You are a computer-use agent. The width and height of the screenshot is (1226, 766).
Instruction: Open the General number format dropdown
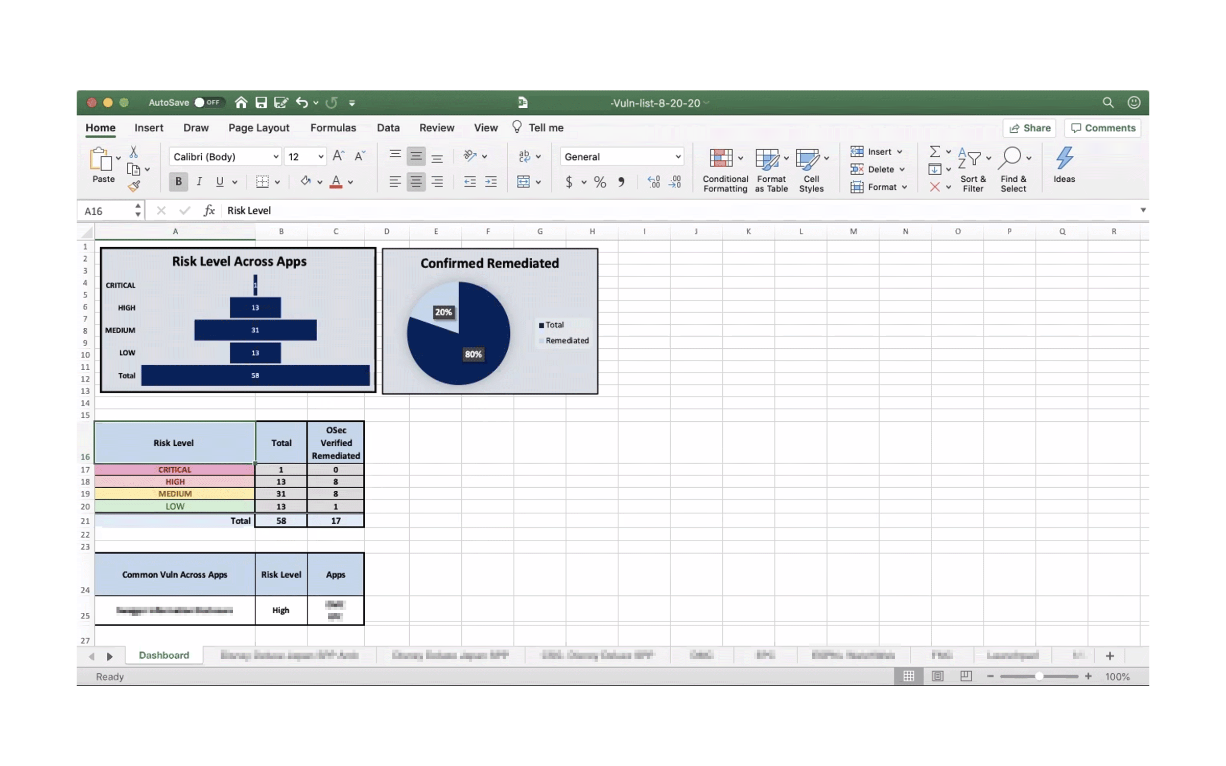tap(677, 157)
